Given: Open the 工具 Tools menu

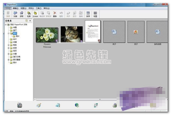Looking at the screenshot, I should 39,8.
